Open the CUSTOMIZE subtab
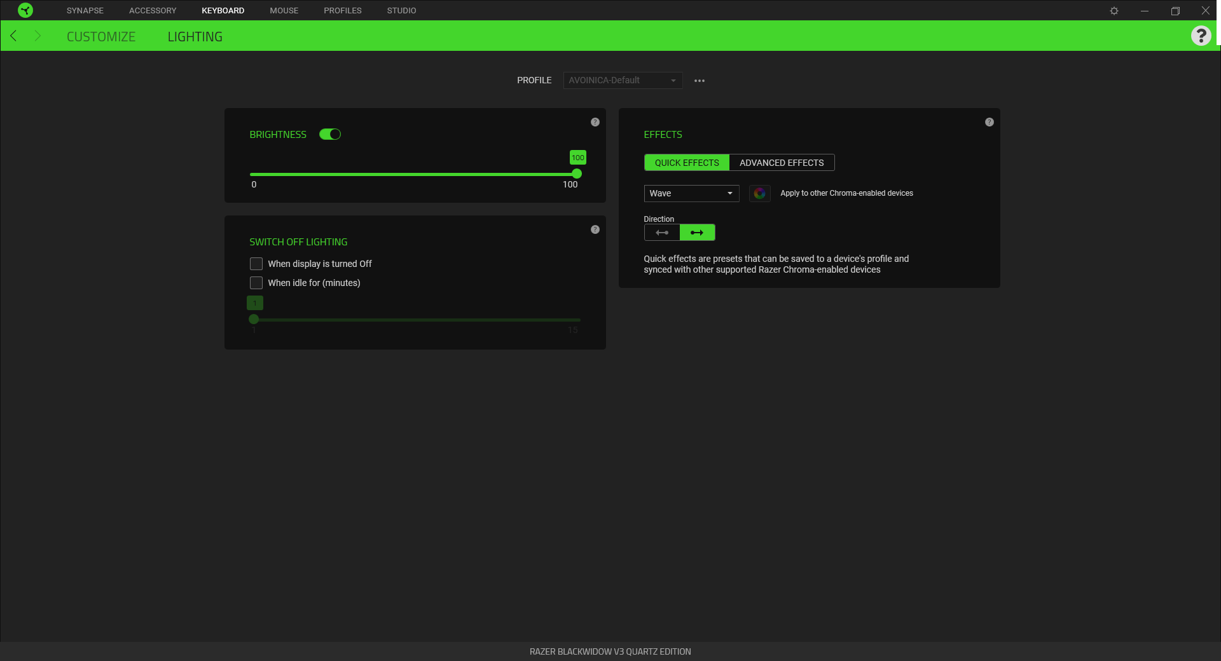Screen dimensions: 1221x661 pos(101,37)
